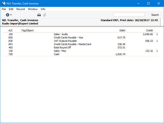Open the Edit menu

pos(11,9)
